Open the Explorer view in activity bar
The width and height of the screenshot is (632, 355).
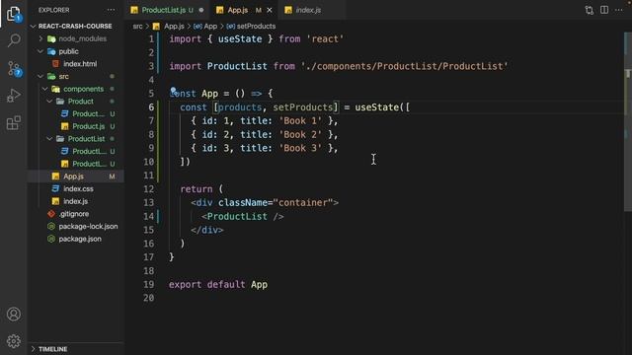click(x=13, y=14)
